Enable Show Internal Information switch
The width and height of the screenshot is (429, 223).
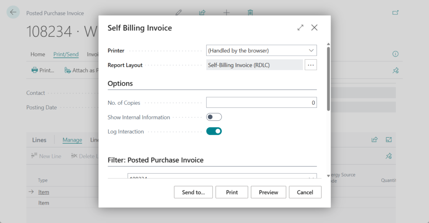214,117
